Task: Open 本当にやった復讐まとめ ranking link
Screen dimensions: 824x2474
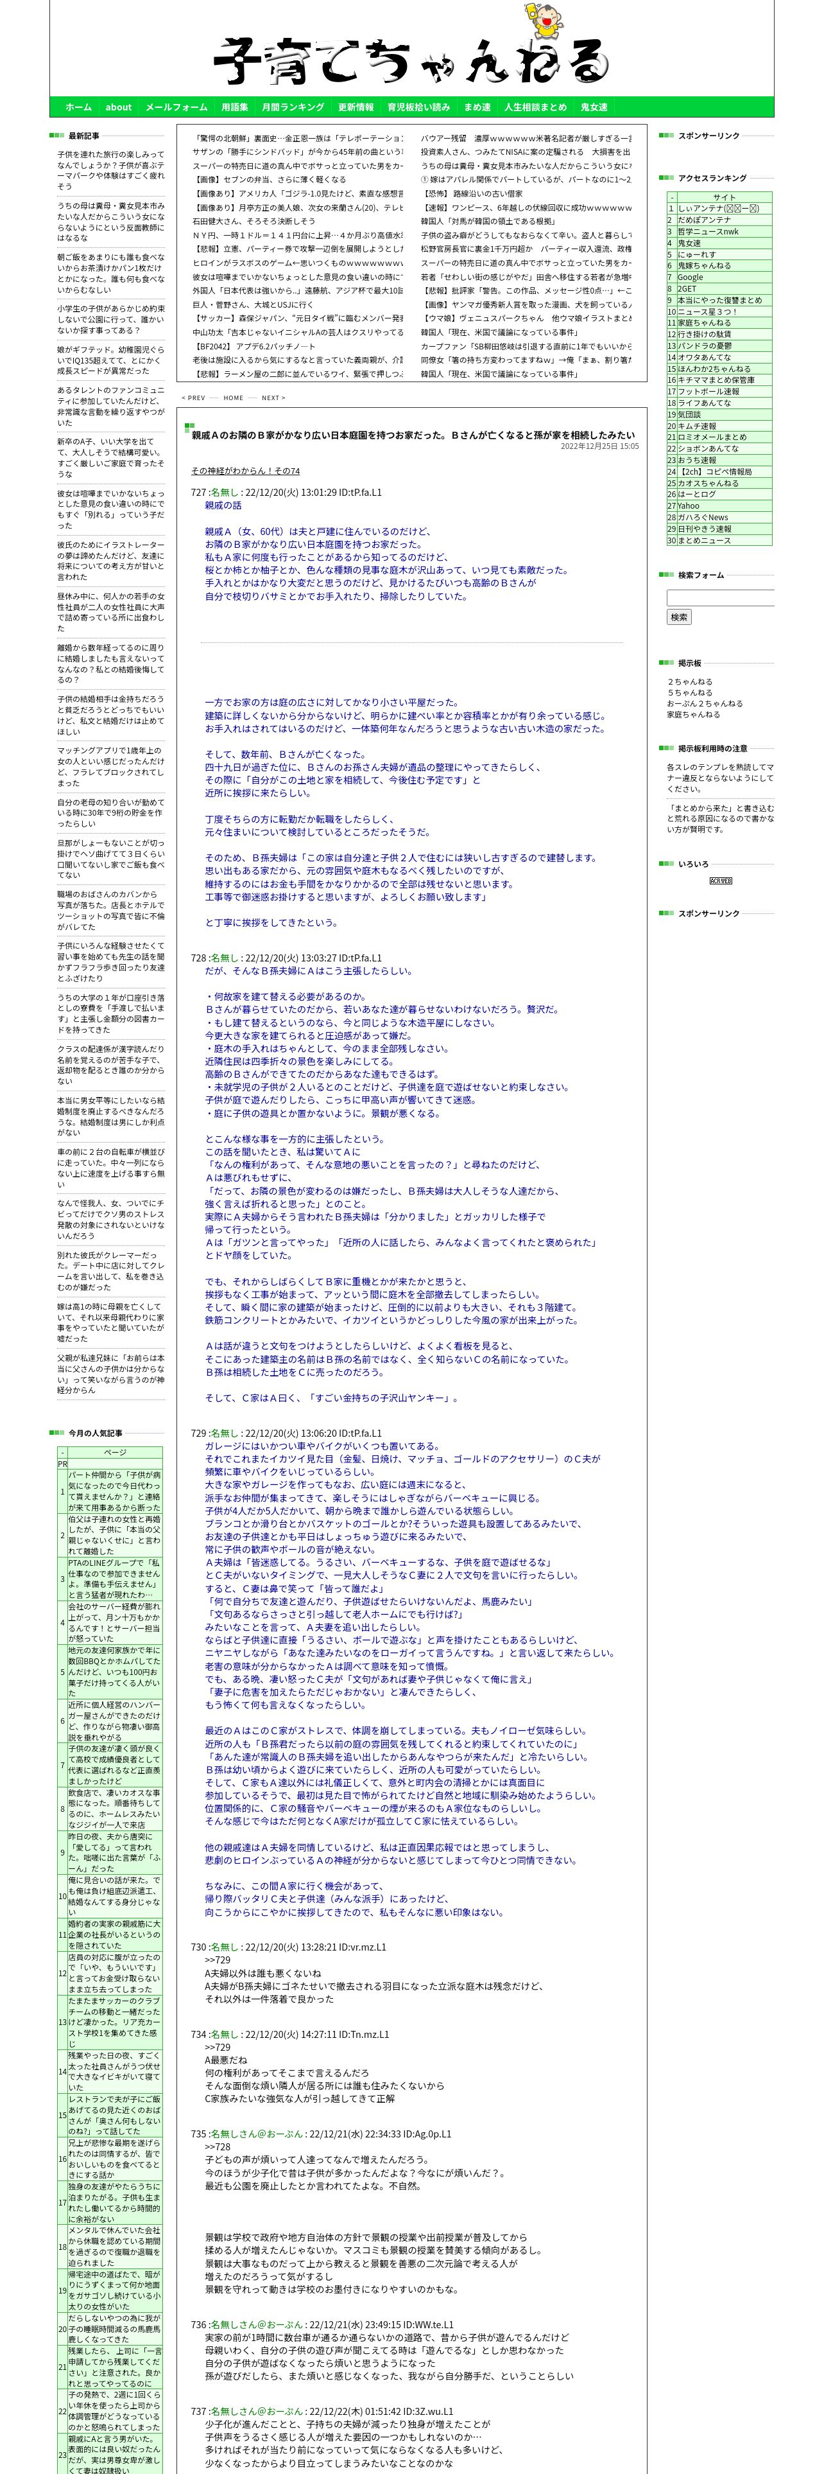Action: coord(719,300)
